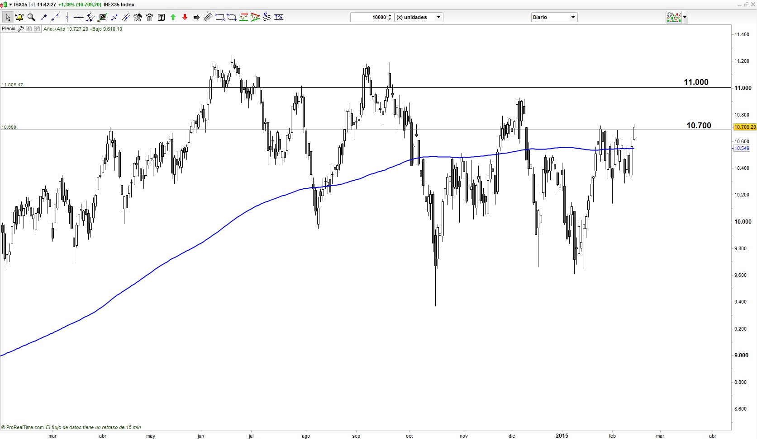Viewport: 757px width, 439px height.
Task: Click the Año +Alto +Bajo stats text
Action: click(x=83, y=29)
